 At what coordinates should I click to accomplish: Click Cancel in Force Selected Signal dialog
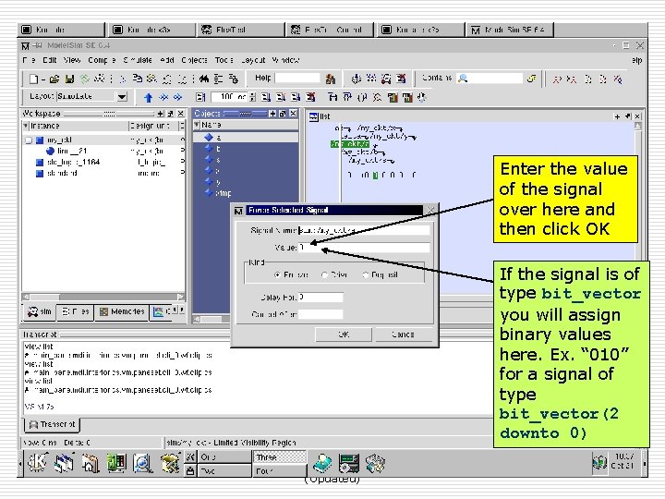pyautogui.click(x=403, y=335)
